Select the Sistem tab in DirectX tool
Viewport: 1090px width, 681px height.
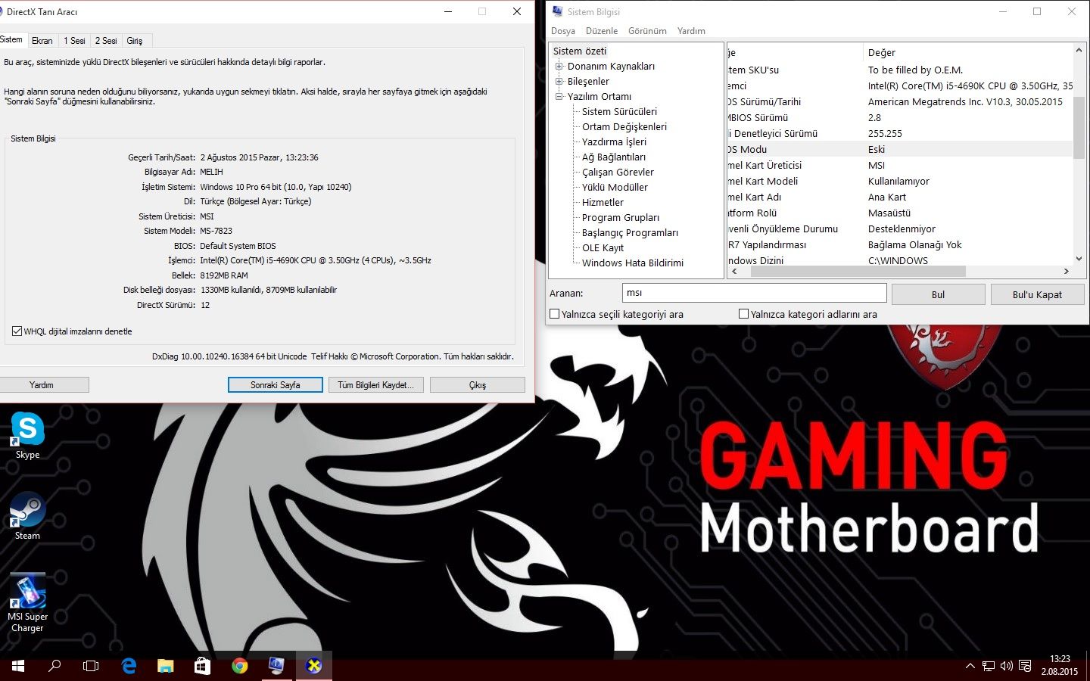tap(12, 39)
